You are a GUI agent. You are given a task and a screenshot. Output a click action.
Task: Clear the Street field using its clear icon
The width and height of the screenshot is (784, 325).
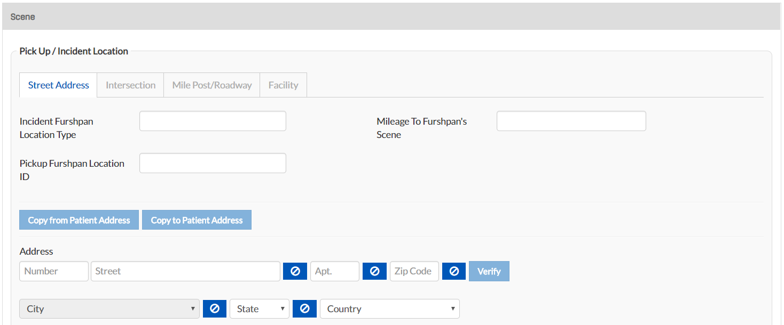pyautogui.click(x=295, y=271)
